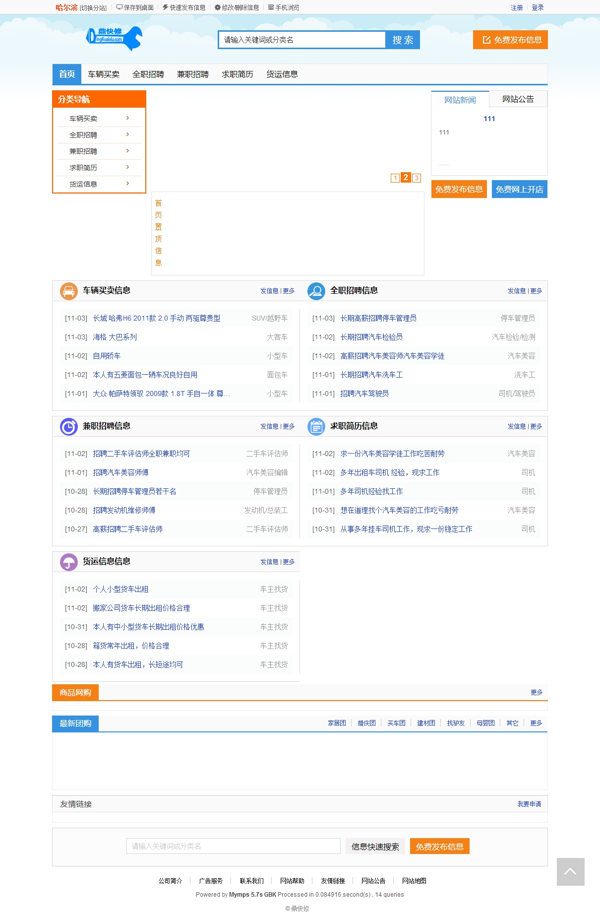Click the DingKuaixiu site logo

[x=114, y=38]
